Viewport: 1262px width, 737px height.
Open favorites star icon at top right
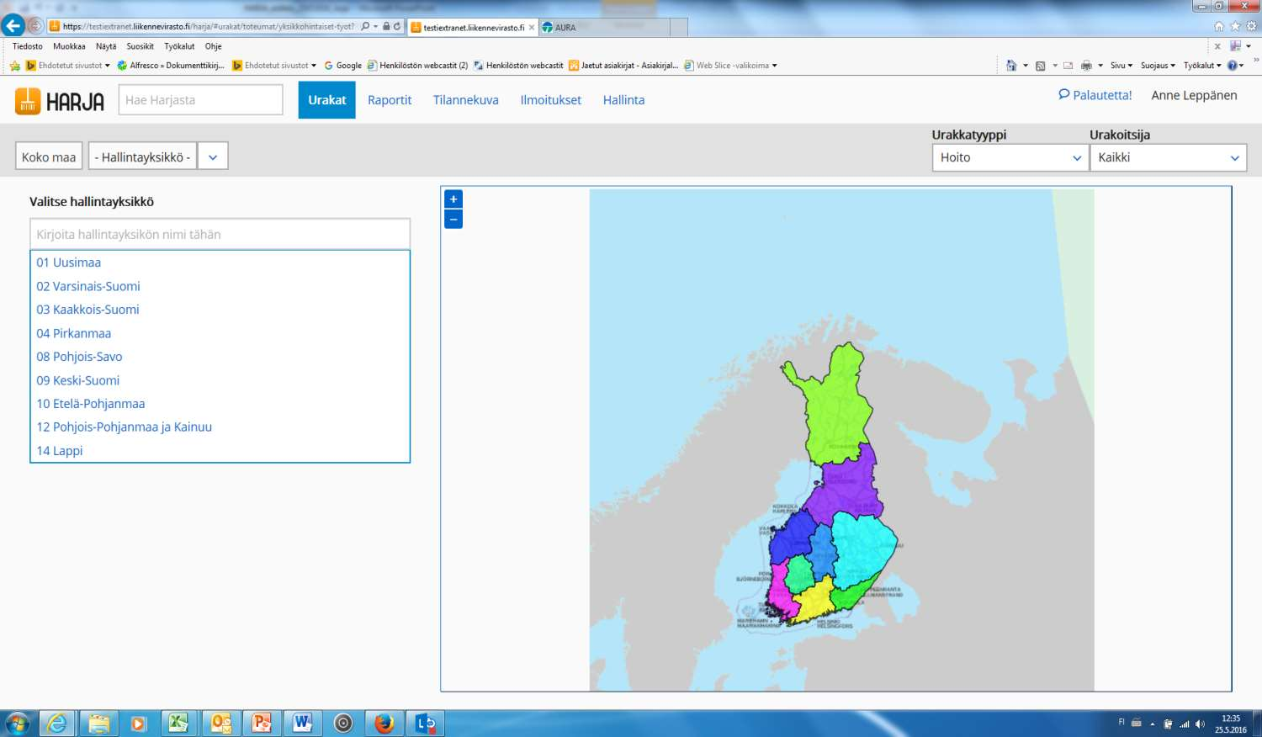coord(1235,26)
